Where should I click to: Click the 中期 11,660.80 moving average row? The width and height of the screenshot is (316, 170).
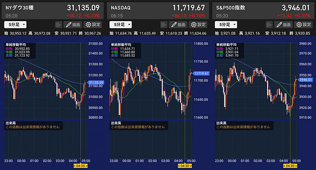(x=123, y=52)
